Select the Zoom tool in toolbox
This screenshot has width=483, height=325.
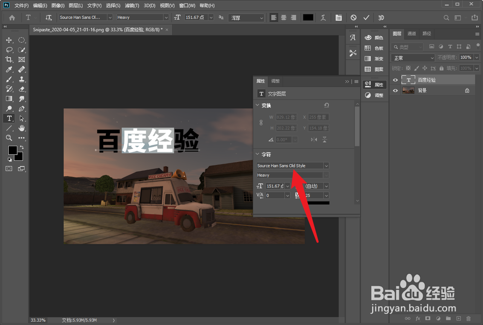coord(9,138)
